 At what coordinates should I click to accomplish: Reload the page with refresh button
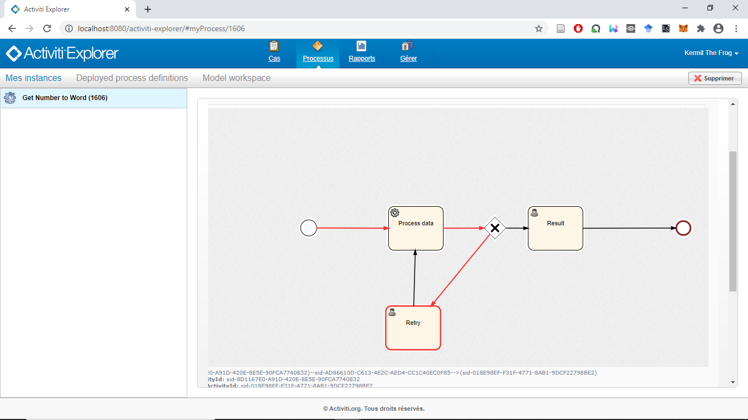coord(47,28)
